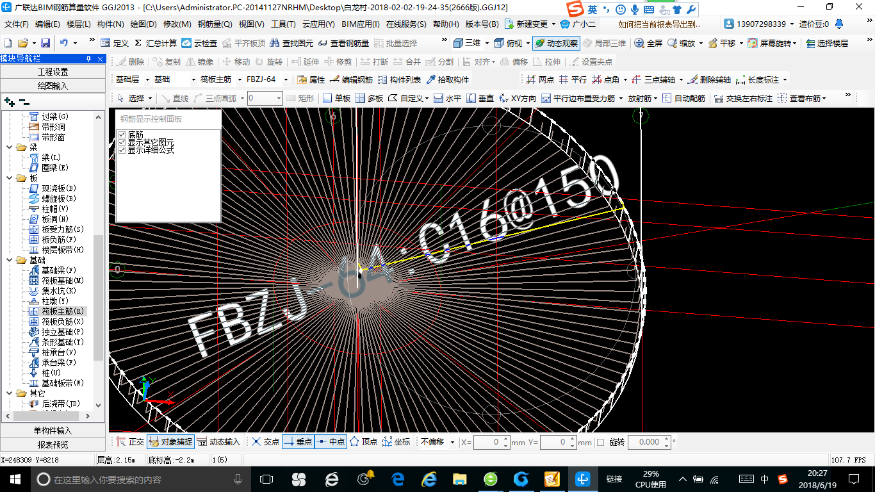Toggle 垂点 perpendicular snap
875x492 pixels.
[298, 442]
